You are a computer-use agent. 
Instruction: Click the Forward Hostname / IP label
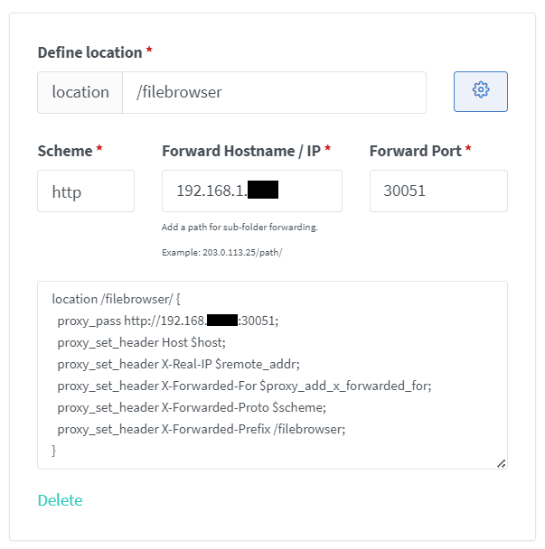[241, 151]
